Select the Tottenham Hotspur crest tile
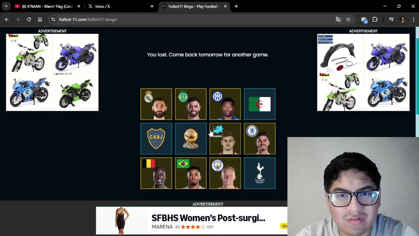 coord(260,173)
